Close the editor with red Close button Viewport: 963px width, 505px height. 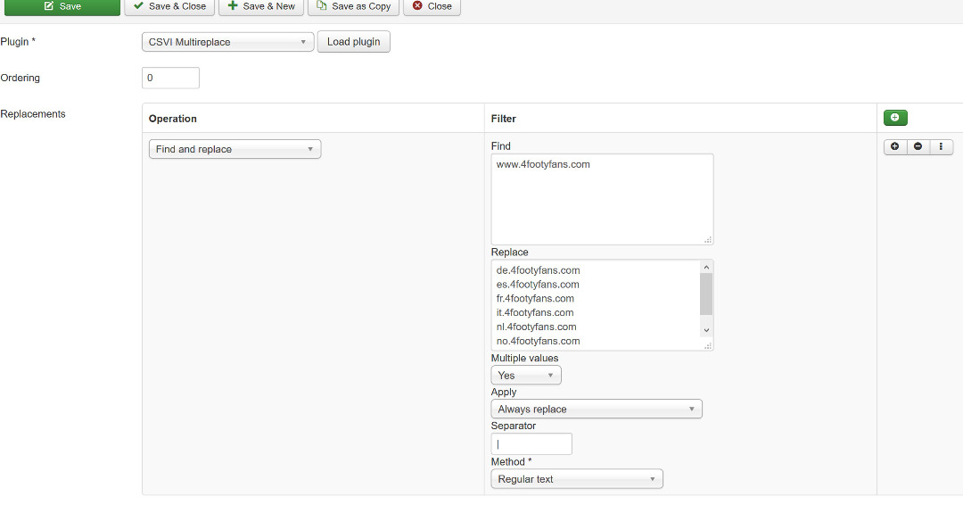pos(432,6)
